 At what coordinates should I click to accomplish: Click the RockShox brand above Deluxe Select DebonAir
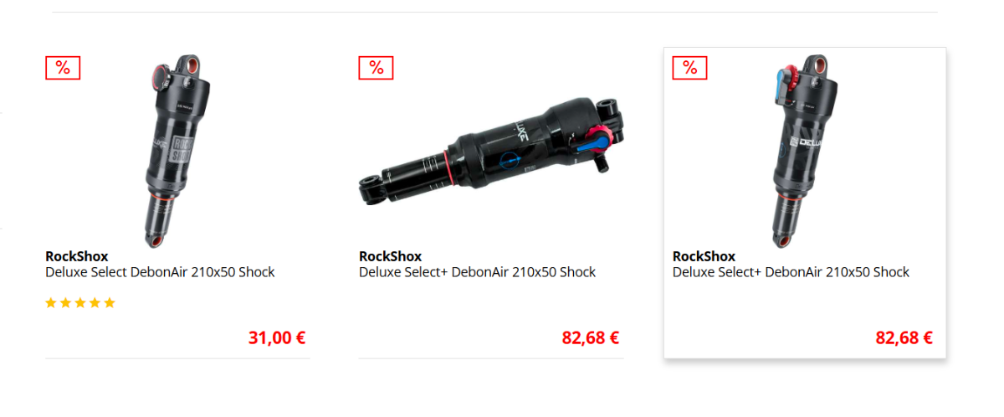77,256
